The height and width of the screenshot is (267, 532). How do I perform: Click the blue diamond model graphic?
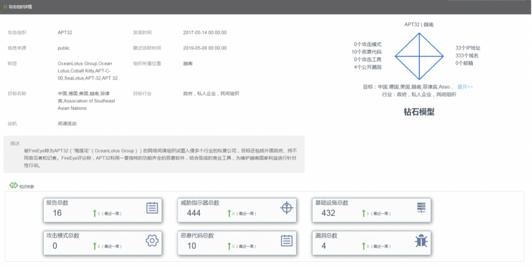(x=420, y=54)
